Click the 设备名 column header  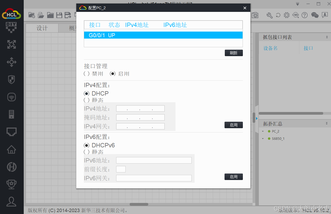(270, 48)
